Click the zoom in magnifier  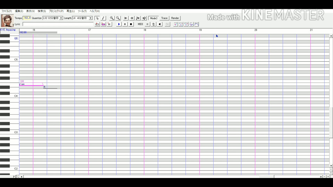pyautogui.click(x=112, y=18)
